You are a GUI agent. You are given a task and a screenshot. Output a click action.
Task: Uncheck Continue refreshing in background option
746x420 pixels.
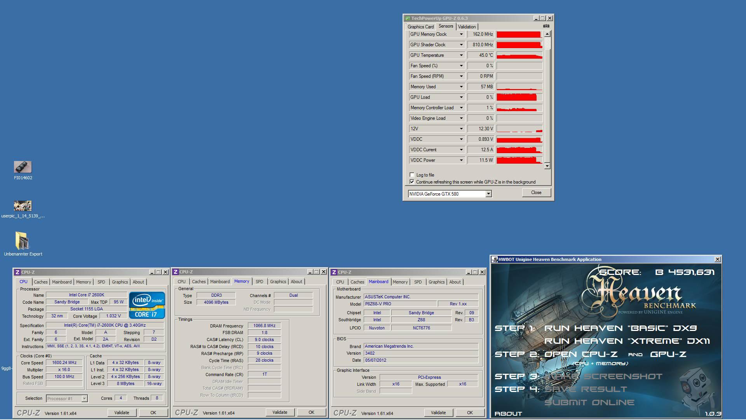(412, 182)
